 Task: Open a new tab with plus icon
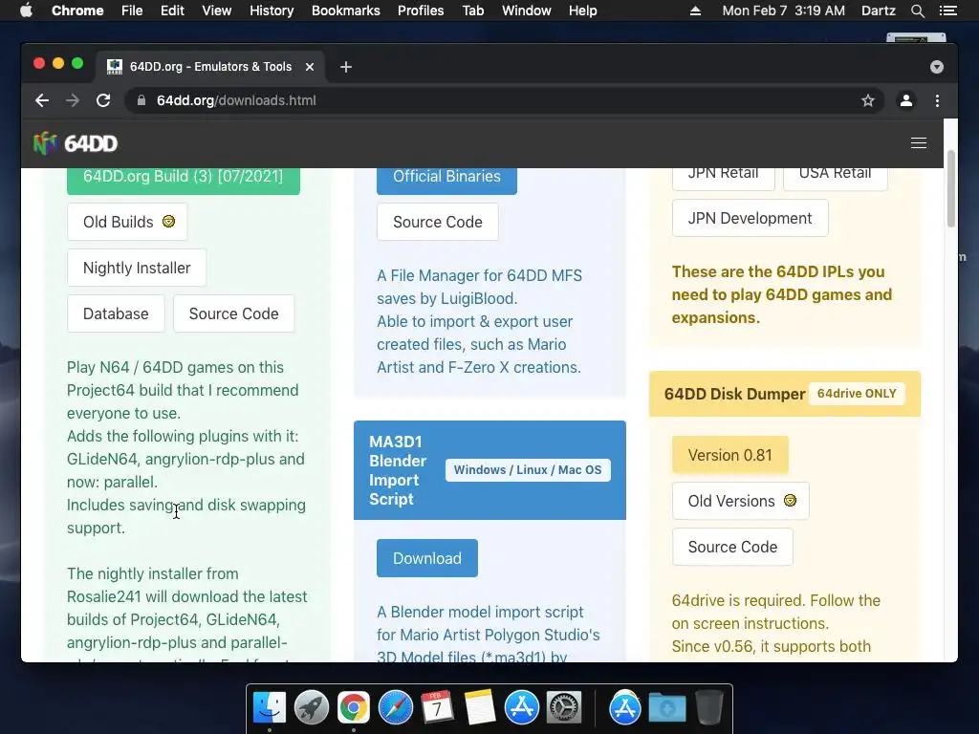[x=346, y=67]
